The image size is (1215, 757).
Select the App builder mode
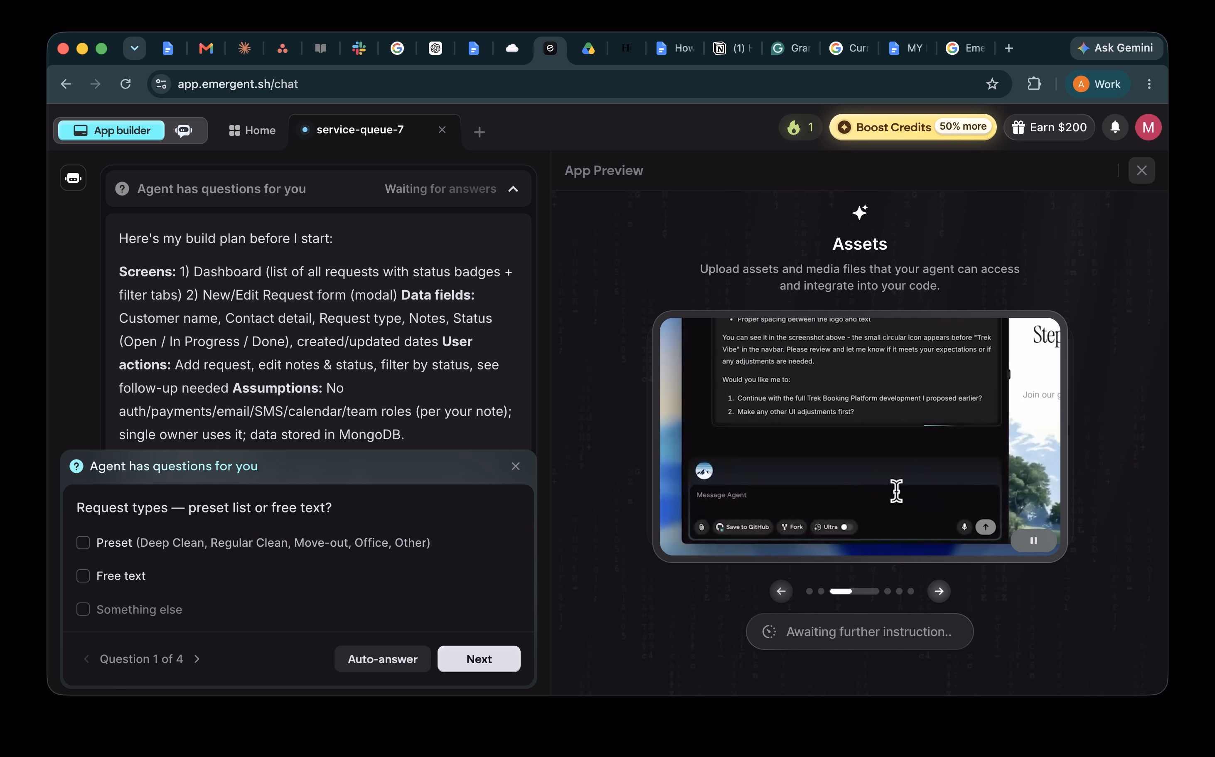coord(112,130)
